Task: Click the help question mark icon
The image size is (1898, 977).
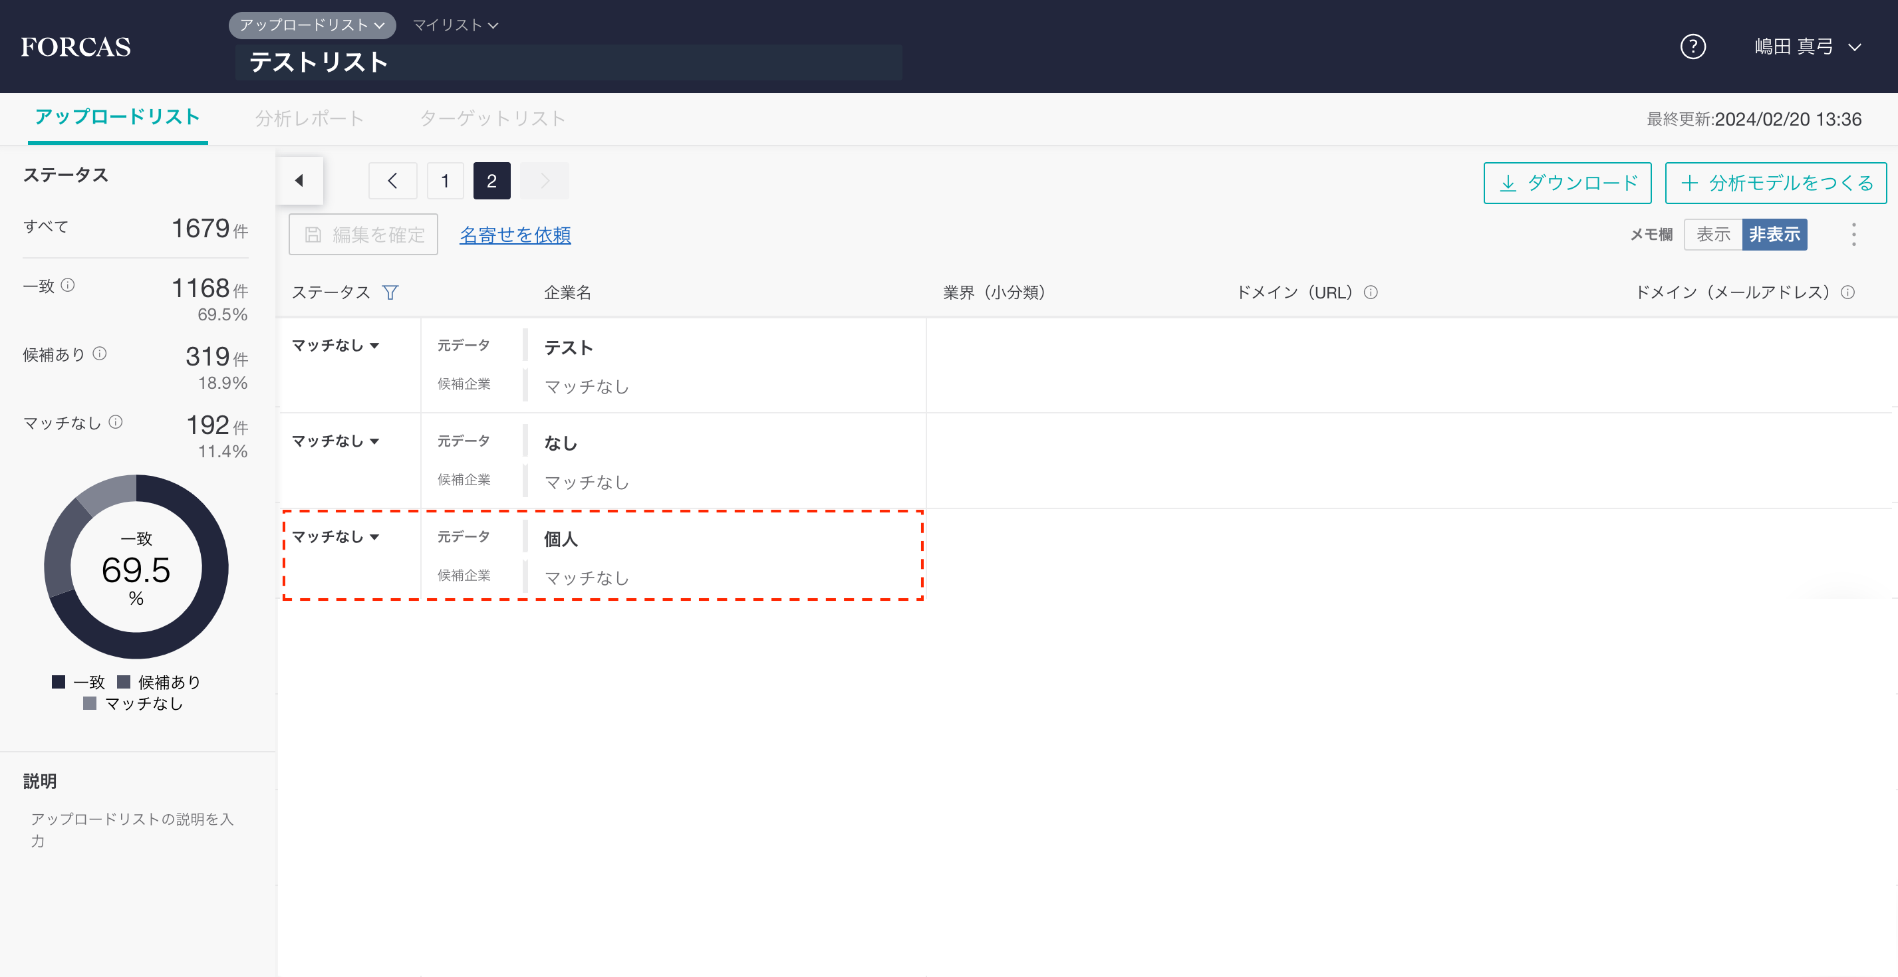Action: coord(1693,47)
